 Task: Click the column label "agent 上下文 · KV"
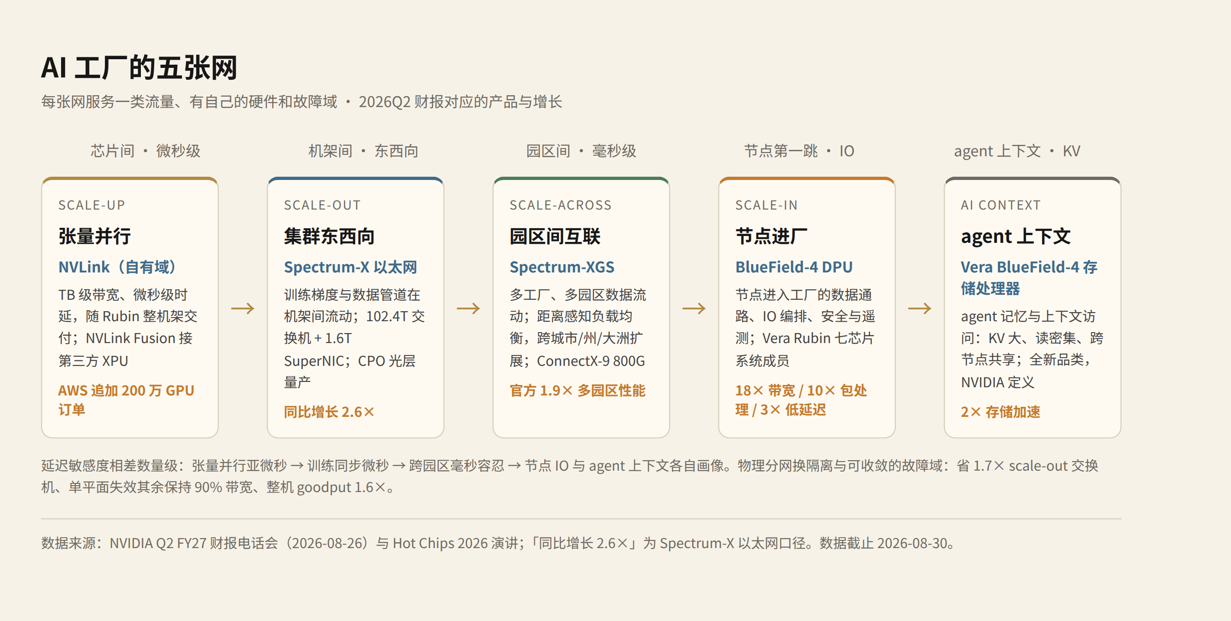[1017, 151]
